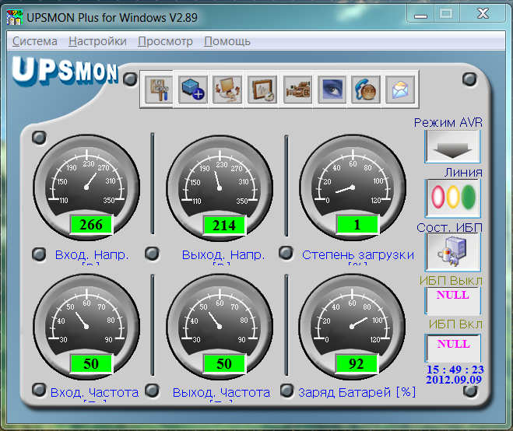Screen dimensions: 513x431
Task: Click the Линия label
Action: 463,173
